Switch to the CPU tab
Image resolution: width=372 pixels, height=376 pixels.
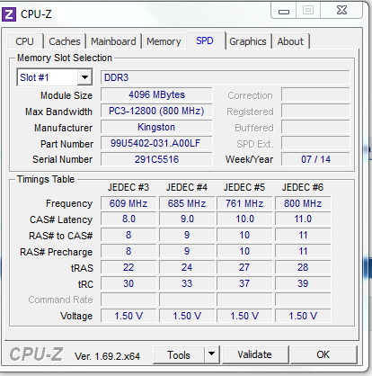24,41
